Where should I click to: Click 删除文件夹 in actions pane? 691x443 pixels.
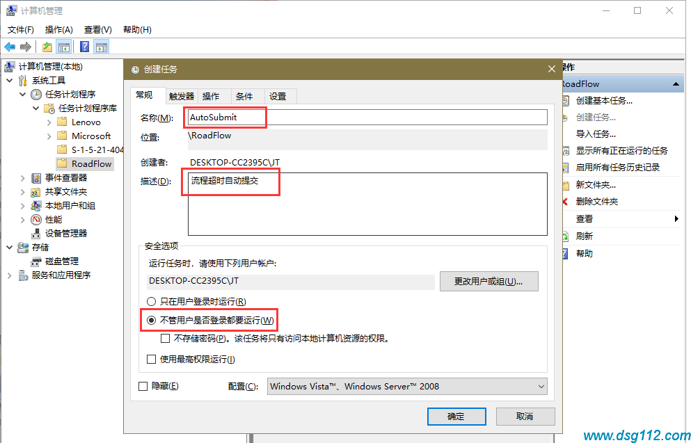tap(597, 202)
